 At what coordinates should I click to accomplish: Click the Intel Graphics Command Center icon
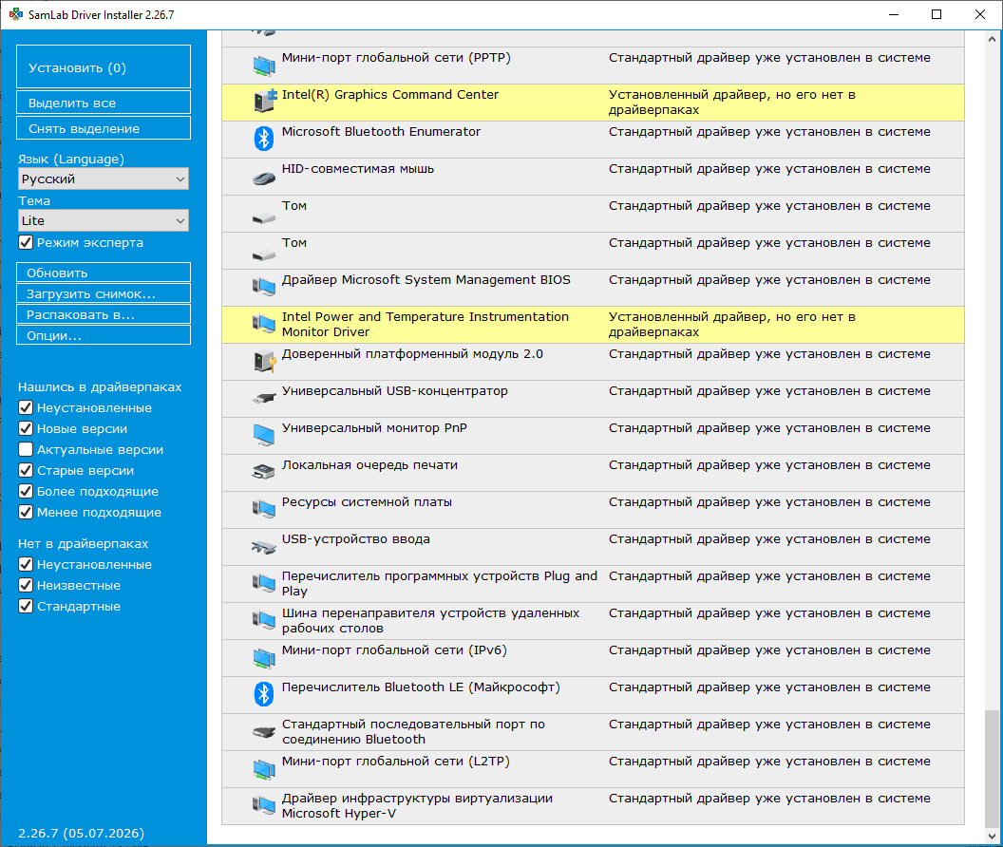tap(263, 102)
